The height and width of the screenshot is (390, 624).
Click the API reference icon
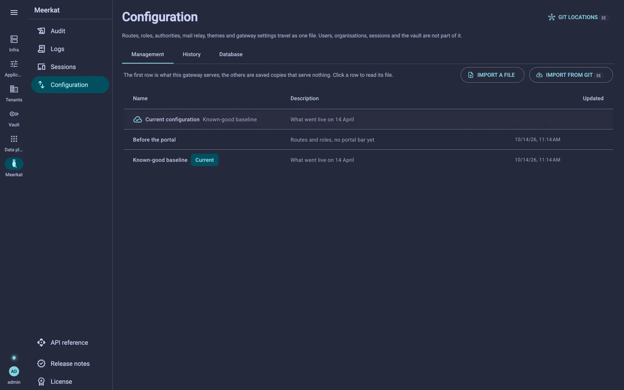tap(41, 342)
